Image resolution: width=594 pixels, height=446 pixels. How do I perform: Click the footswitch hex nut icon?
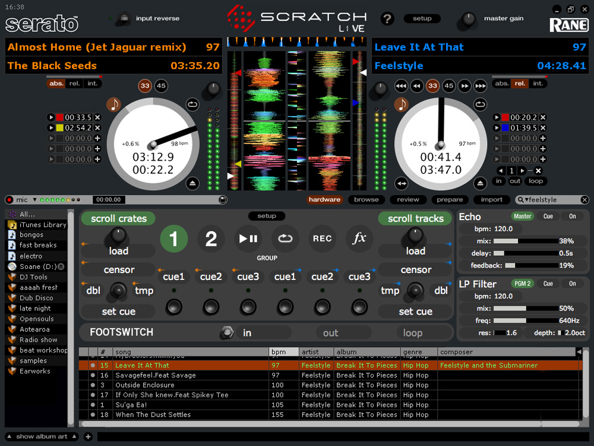coord(226,332)
